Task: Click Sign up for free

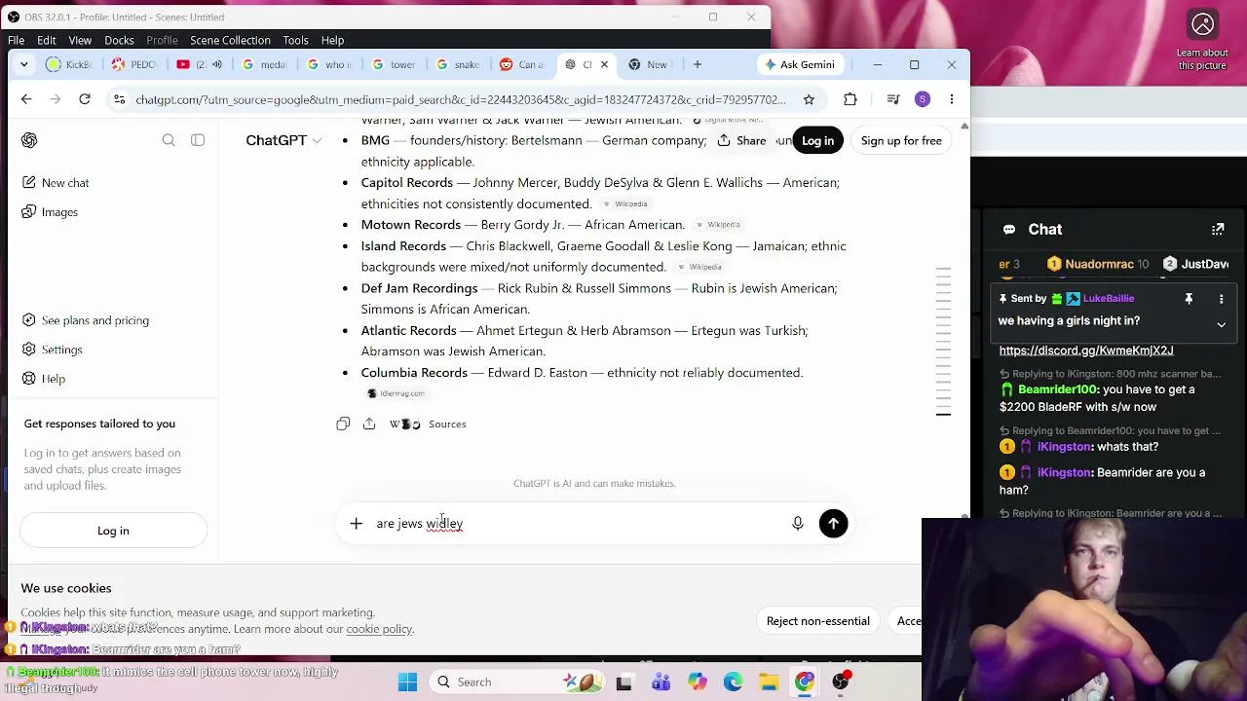Action: click(x=901, y=140)
